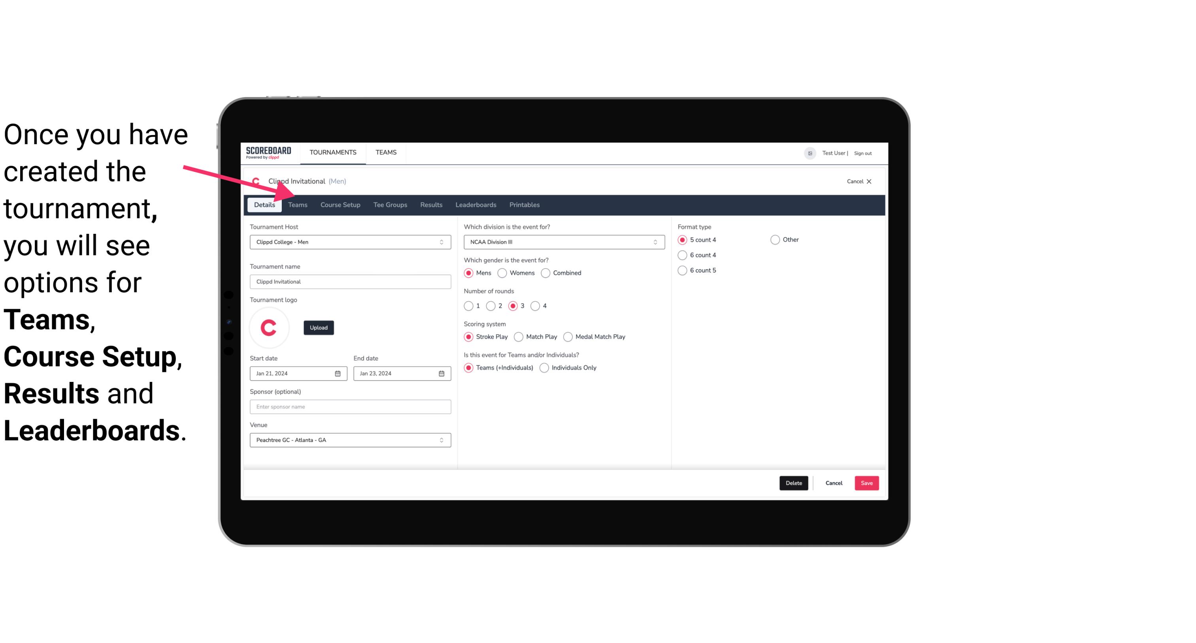This screenshot has height=643, width=1196.
Task: Click the Test User account icon
Action: [x=810, y=153]
